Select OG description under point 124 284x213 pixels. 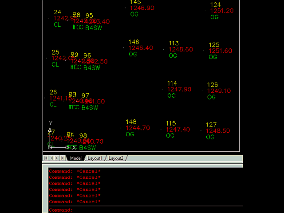coord(214,17)
